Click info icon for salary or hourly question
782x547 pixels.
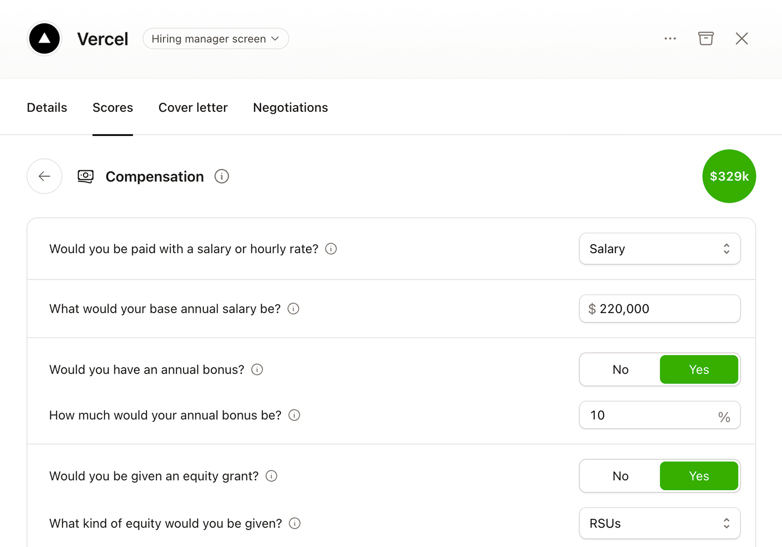(331, 249)
